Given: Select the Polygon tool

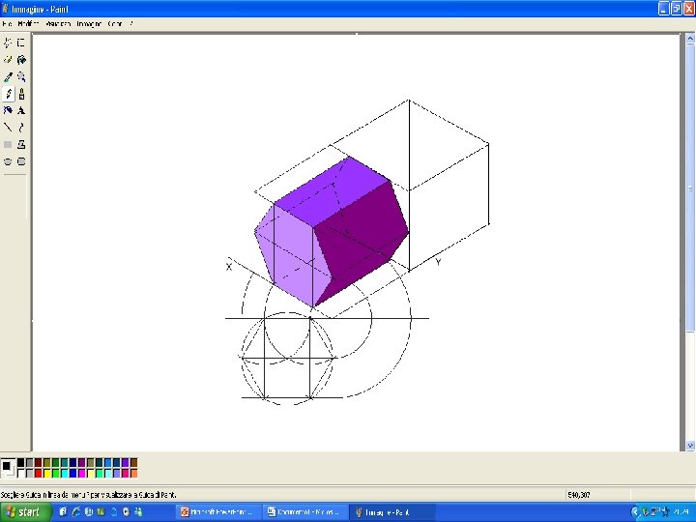Looking at the screenshot, I should tap(21, 145).
